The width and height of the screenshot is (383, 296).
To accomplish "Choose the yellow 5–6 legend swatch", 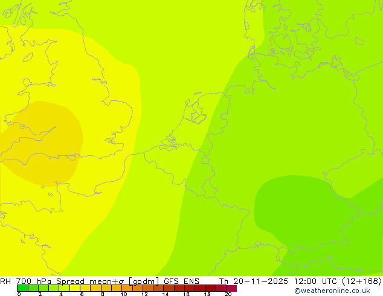I will pyautogui.click(x=75, y=288).
